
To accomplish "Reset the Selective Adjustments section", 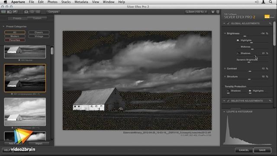I will click(270, 101).
